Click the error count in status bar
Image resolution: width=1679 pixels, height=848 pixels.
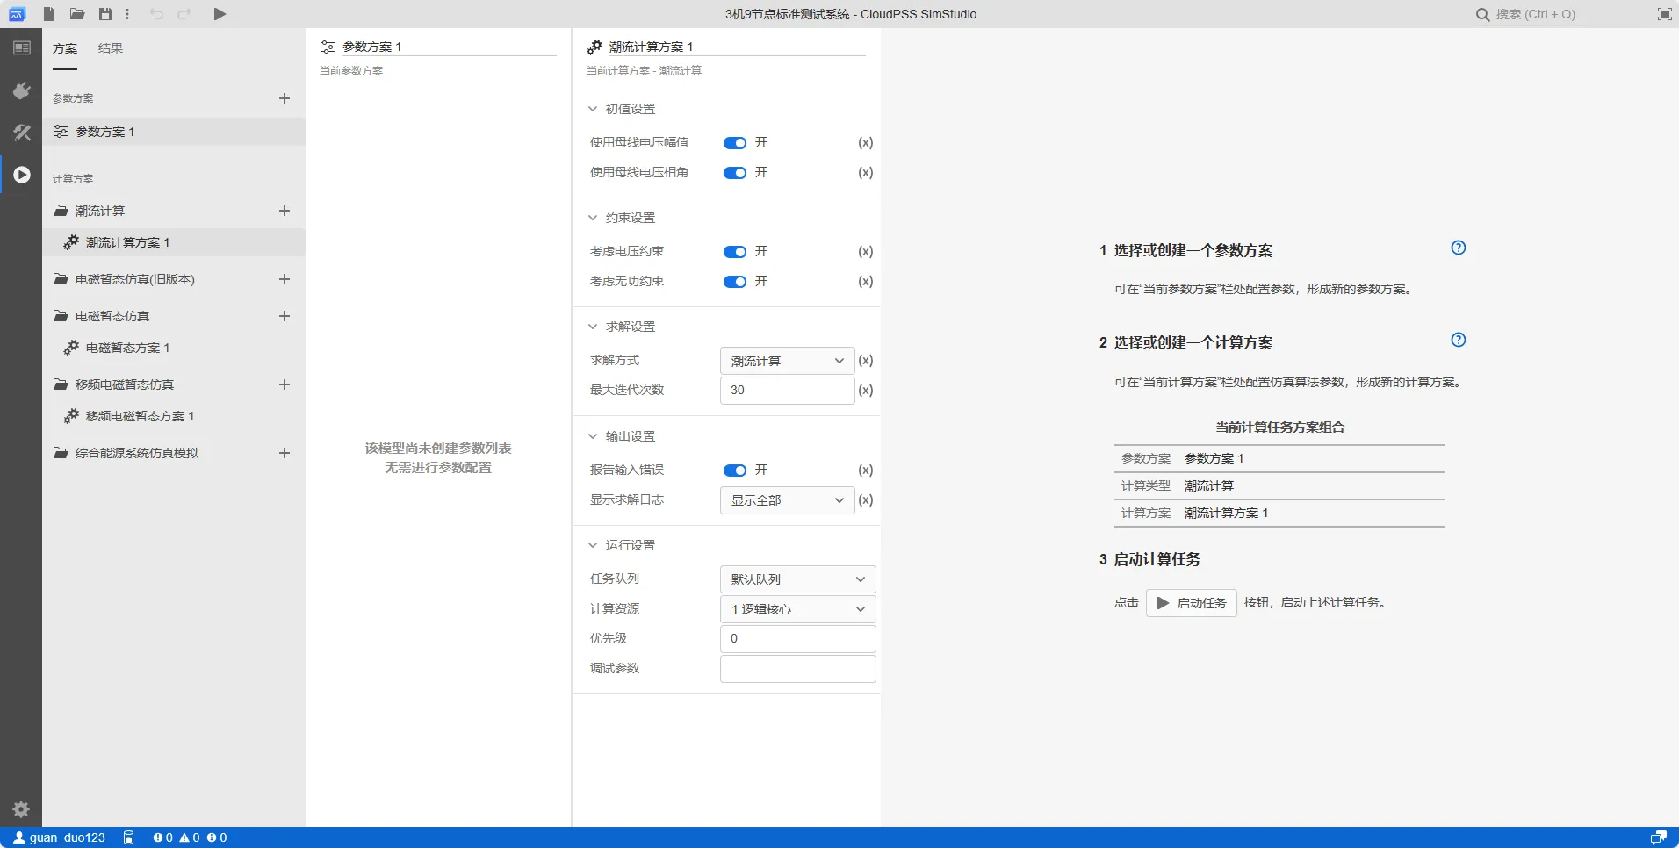pos(162,837)
